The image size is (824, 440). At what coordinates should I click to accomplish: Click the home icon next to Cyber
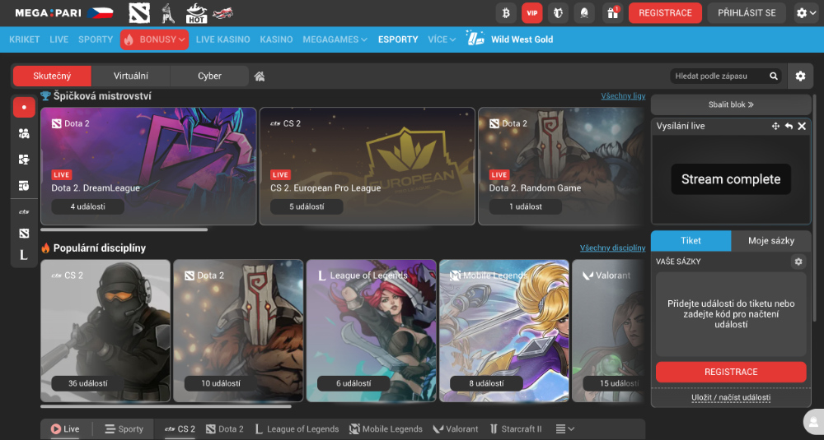pos(259,76)
